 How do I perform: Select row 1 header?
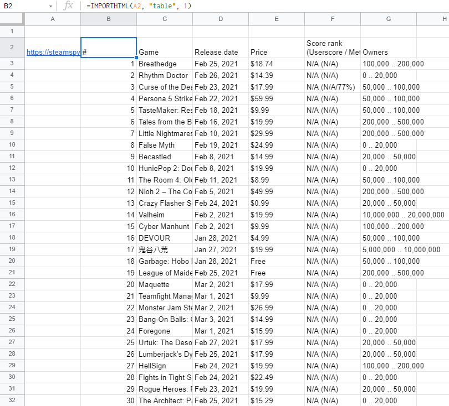12,32
